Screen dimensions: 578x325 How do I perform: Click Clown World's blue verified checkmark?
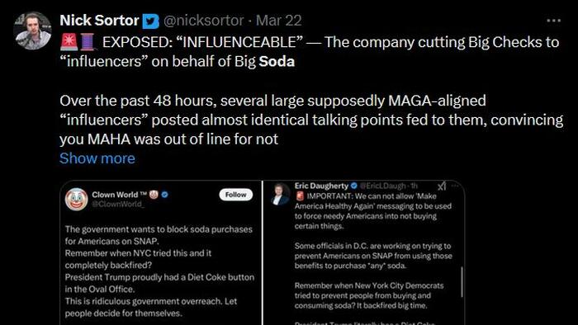coord(165,195)
